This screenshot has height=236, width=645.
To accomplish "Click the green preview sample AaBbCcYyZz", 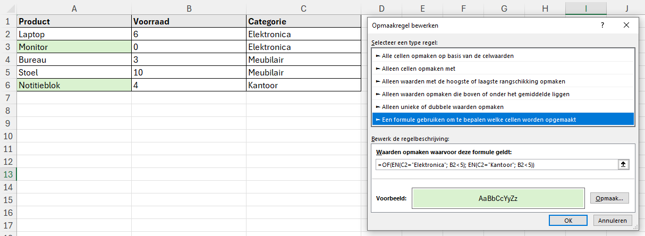I will 498,199.
